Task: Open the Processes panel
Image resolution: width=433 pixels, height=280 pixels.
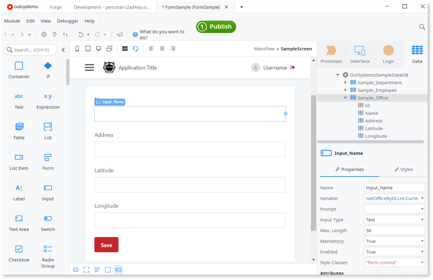Action: [331, 54]
